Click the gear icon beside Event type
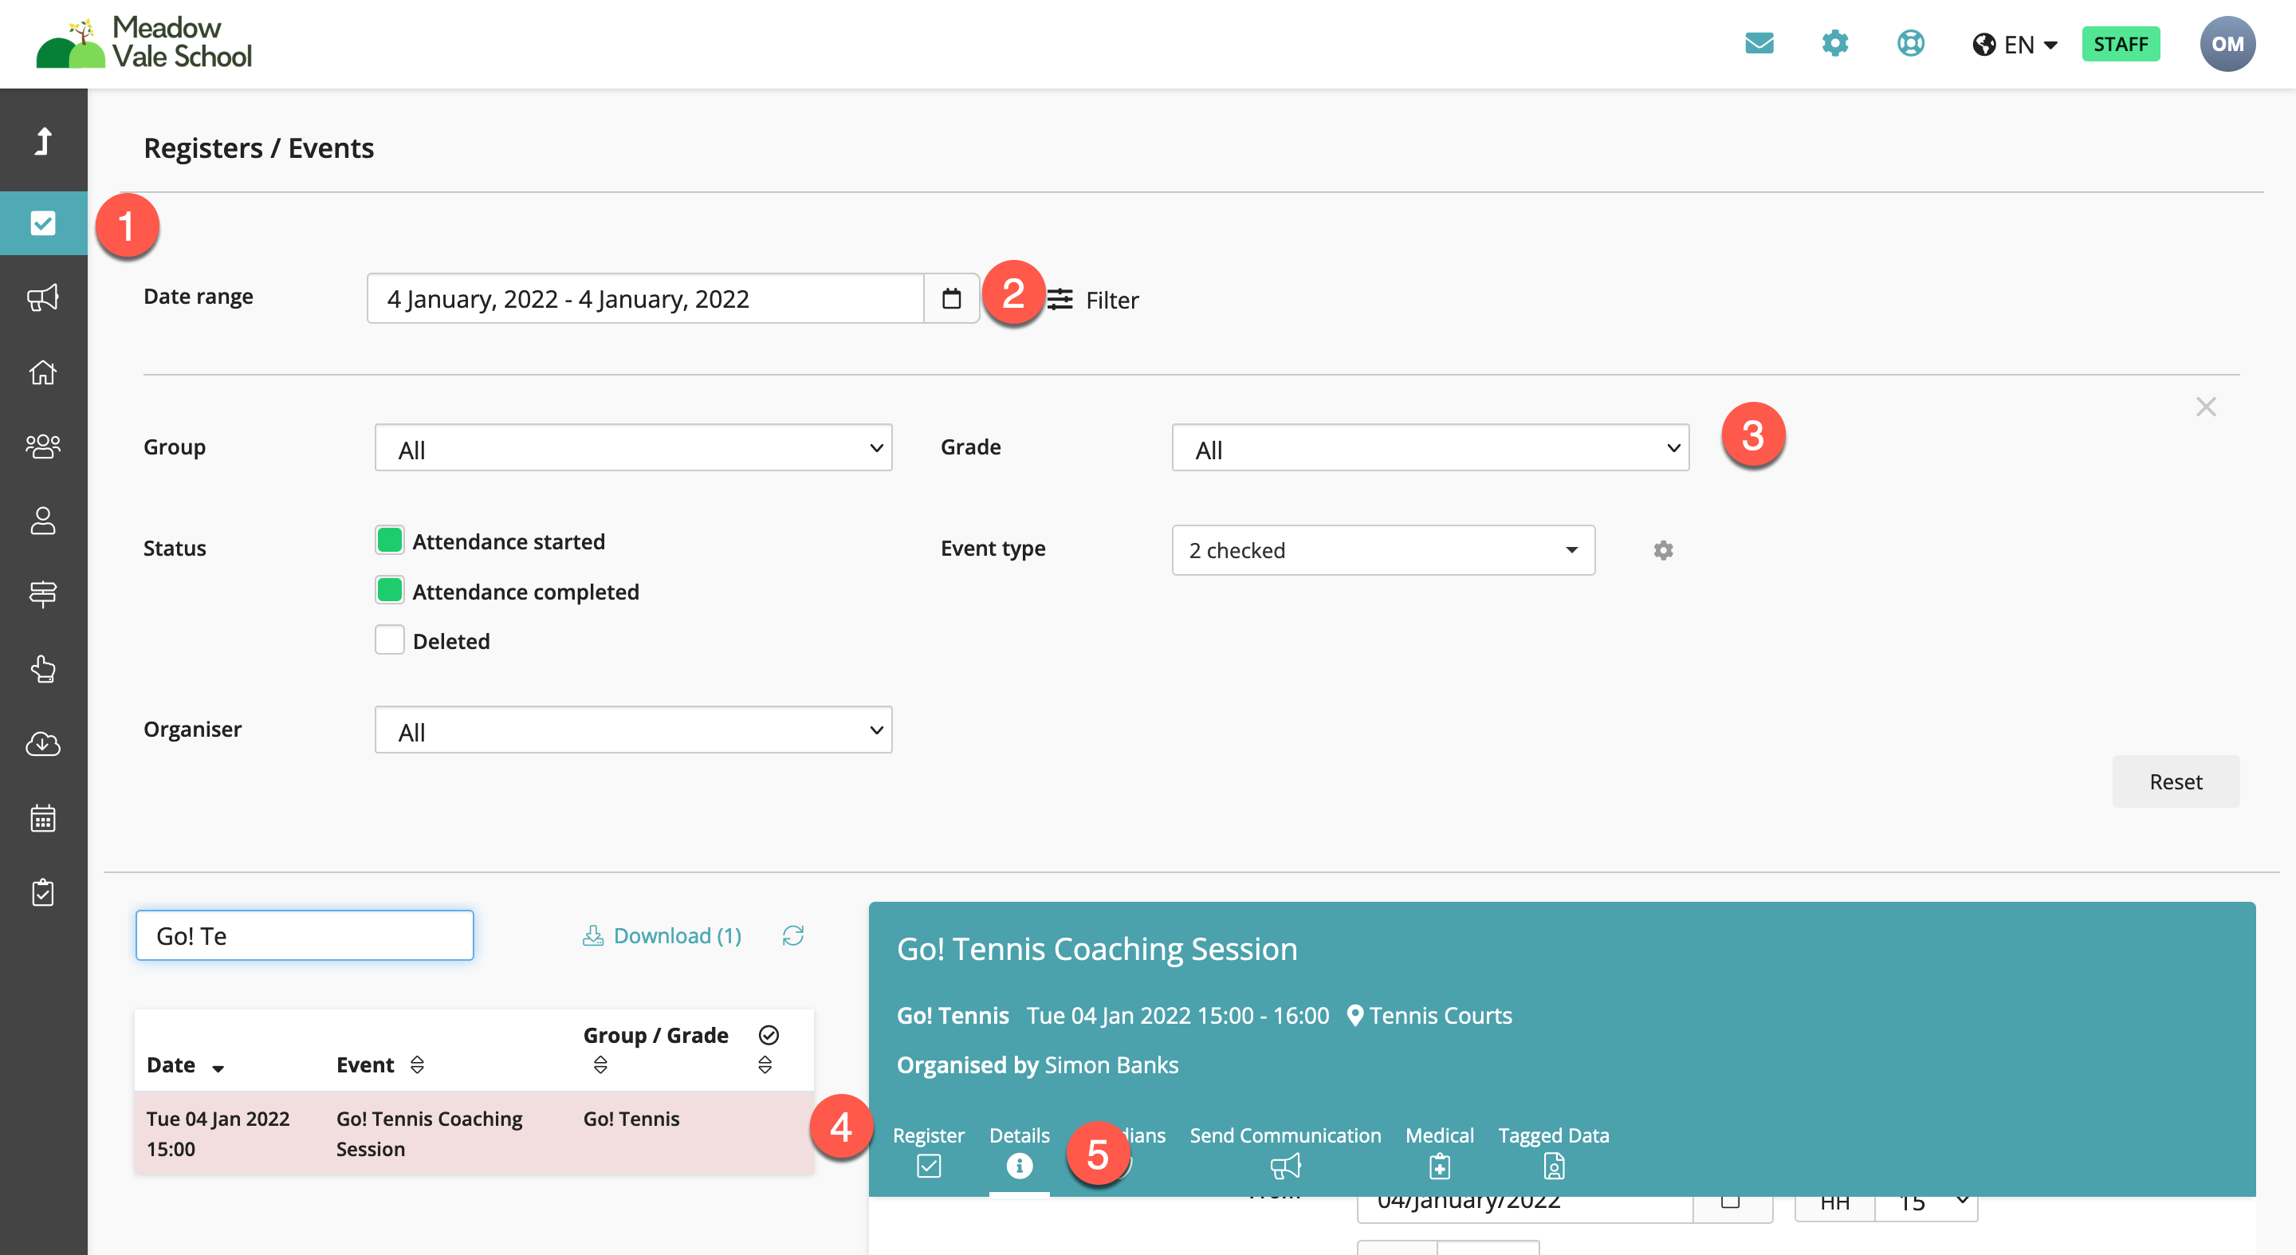 [x=1662, y=551]
